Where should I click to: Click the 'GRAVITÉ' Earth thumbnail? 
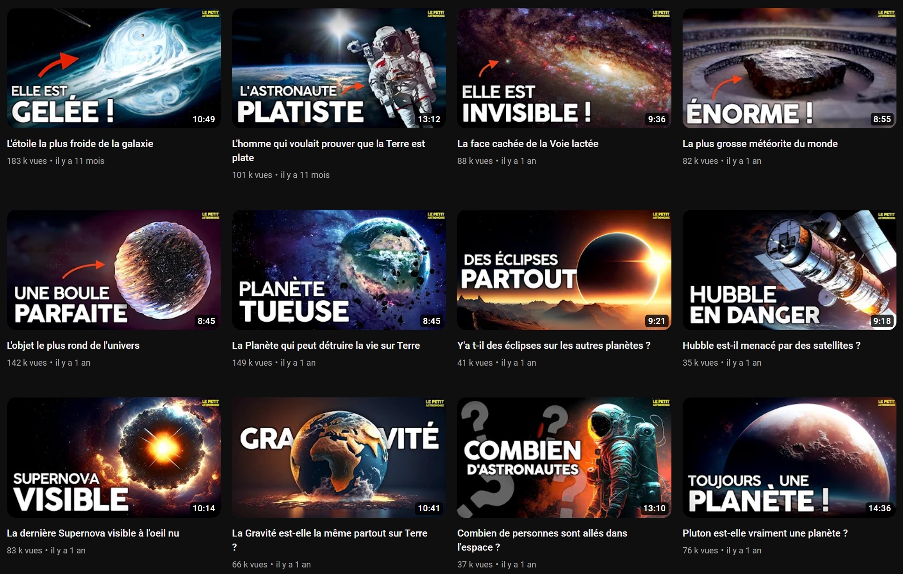pyautogui.click(x=339, y=457)
